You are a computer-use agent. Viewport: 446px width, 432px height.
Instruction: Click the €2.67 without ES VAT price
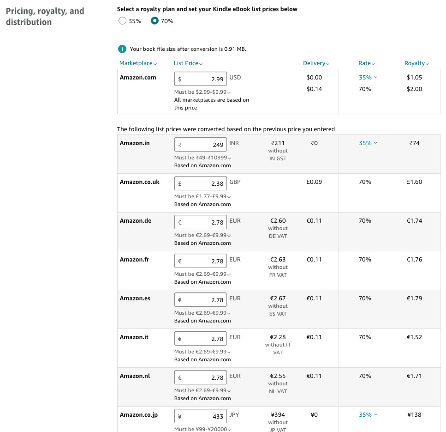pyautogui.click(x=278, y=306)
